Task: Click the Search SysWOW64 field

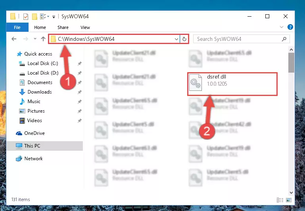Action: point(241,39)
